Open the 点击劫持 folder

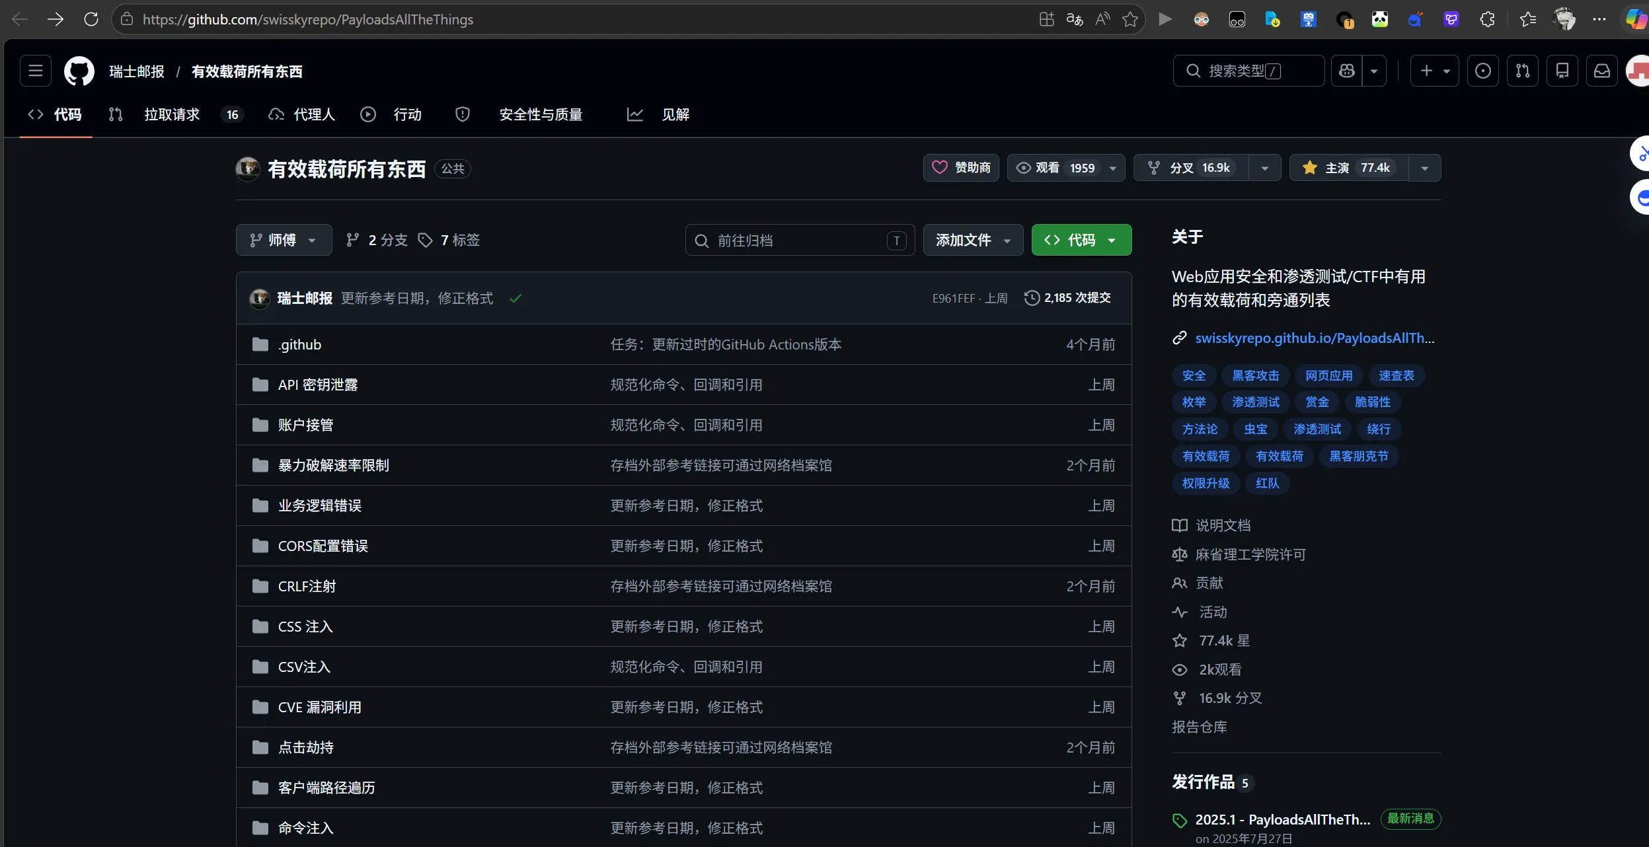pos(306,747)
